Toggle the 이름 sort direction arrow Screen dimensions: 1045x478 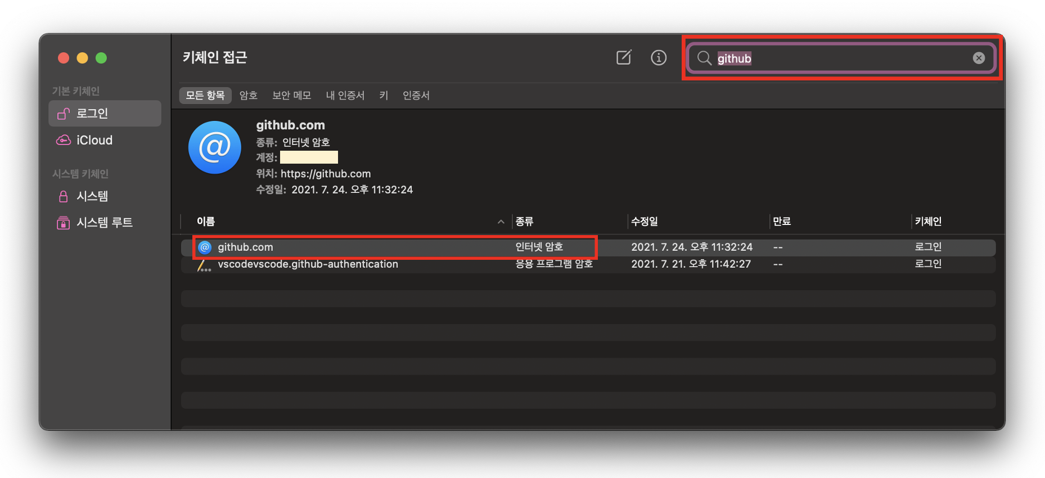501,222
